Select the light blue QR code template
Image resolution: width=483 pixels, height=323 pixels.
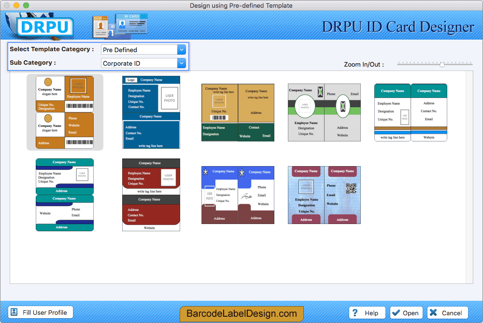point(324,195)
